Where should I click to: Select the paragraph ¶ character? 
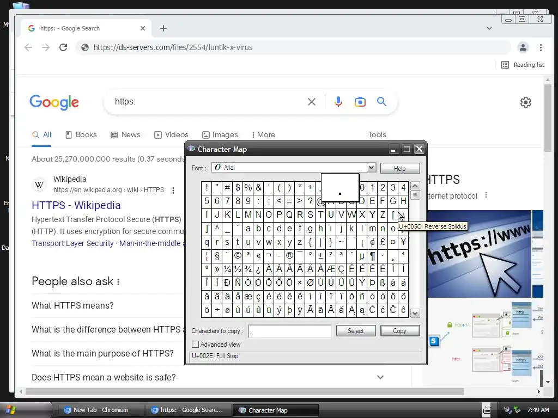(x=372, y=255)
